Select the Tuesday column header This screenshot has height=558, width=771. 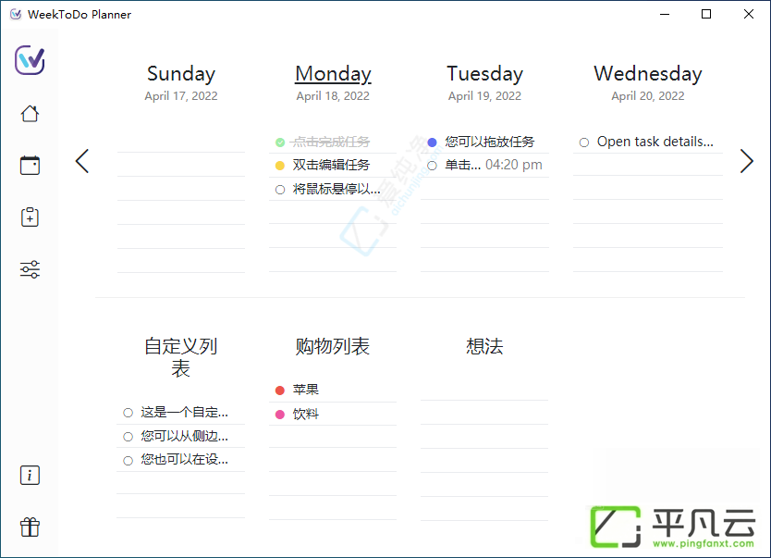point(484,73)
